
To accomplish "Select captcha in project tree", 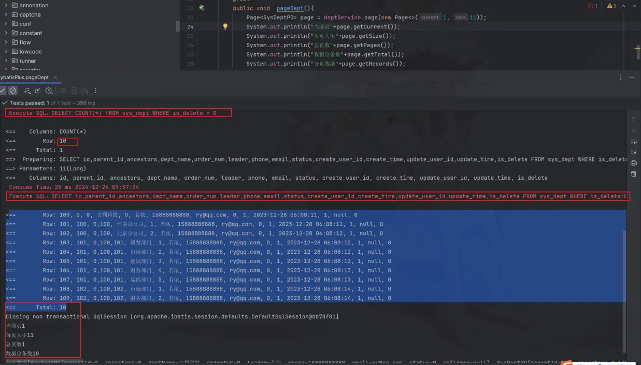I will click(x=30, y=14).
